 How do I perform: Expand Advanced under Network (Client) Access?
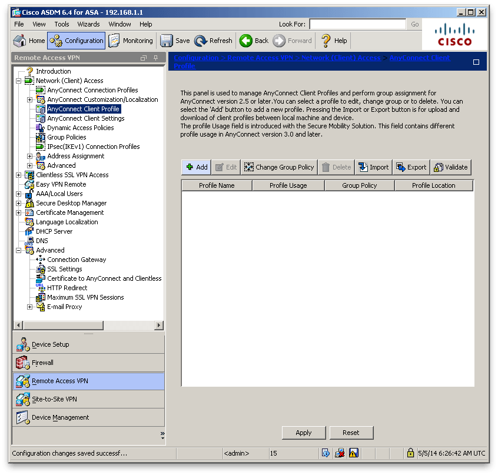pos(29,166)
